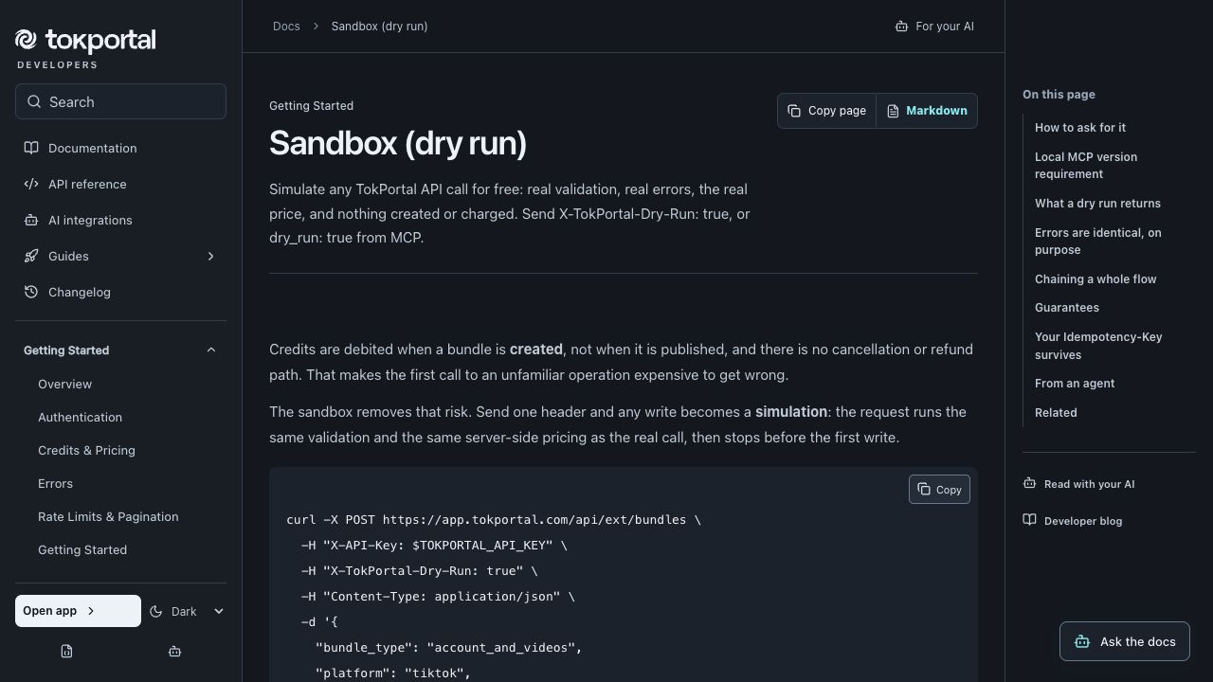Click Sandbox (dry run) breadcrumb
This screenshot has height=682, width=1213.
379,27
